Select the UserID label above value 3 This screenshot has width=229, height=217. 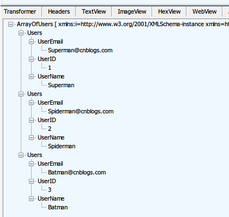47,181
